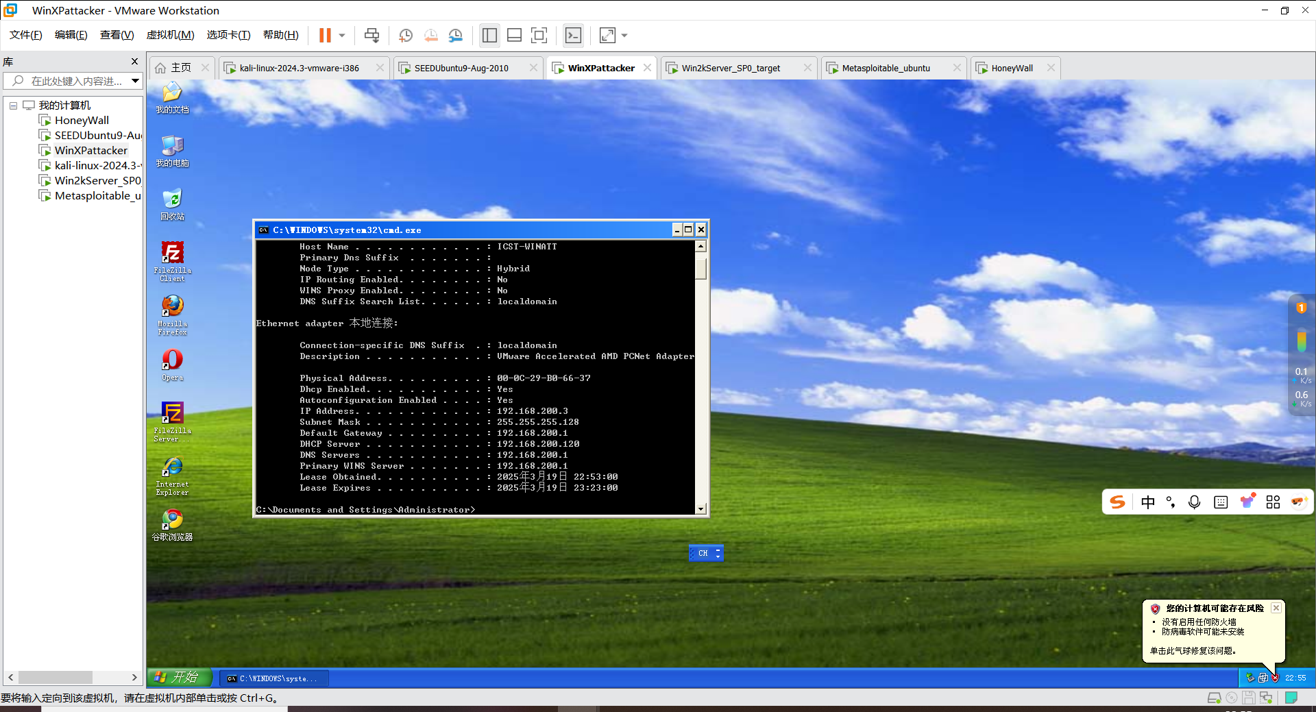Open the library search filter dropdown

click(x=135, y=81)
